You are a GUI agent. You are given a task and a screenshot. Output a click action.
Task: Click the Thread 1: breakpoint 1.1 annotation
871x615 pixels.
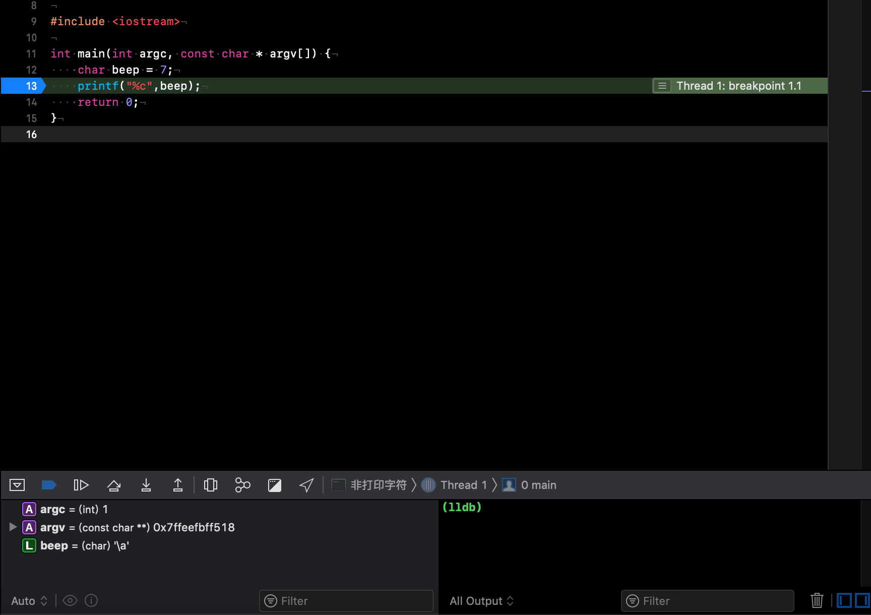739,86
